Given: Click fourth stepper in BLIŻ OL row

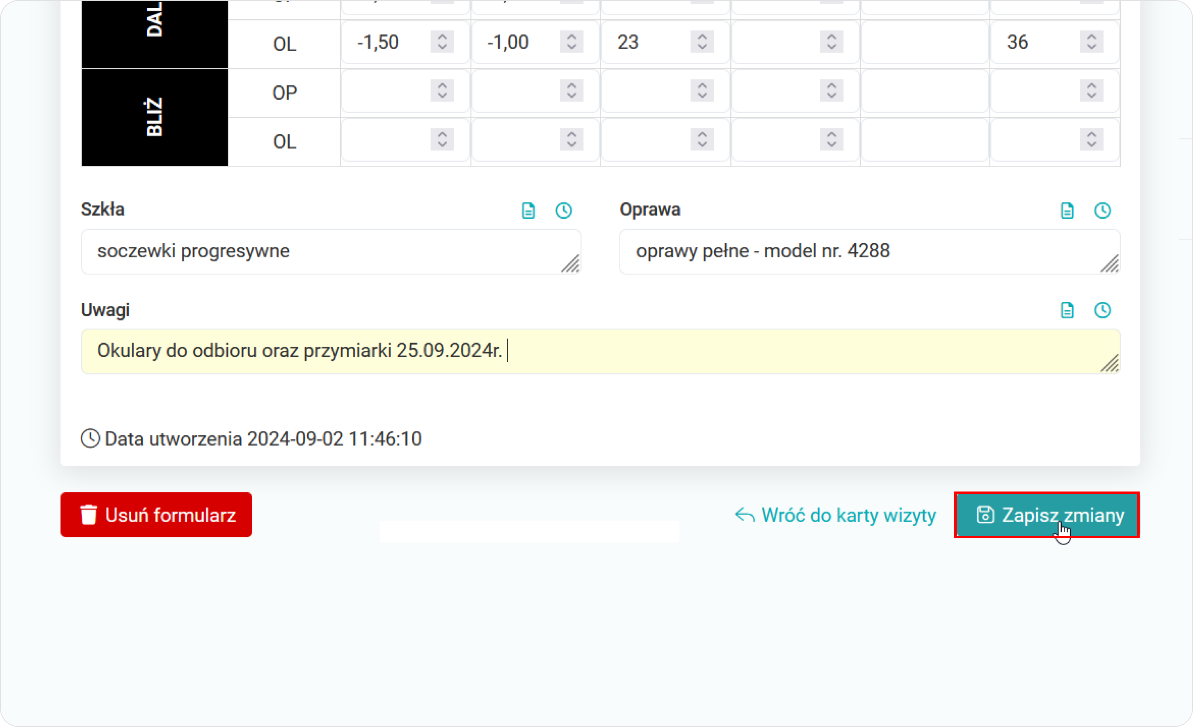Looking at the screenshot, I should [x=831, y=139].
